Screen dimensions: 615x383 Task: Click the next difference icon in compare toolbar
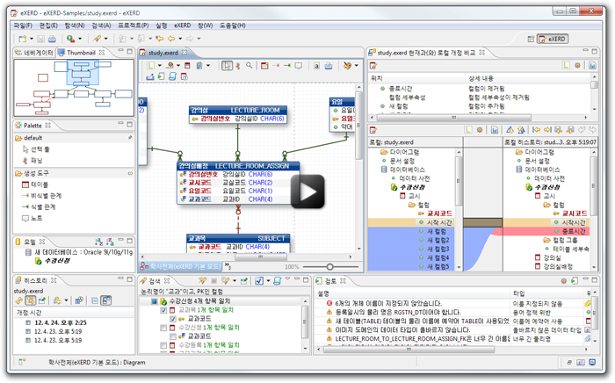tap(510, 130)
